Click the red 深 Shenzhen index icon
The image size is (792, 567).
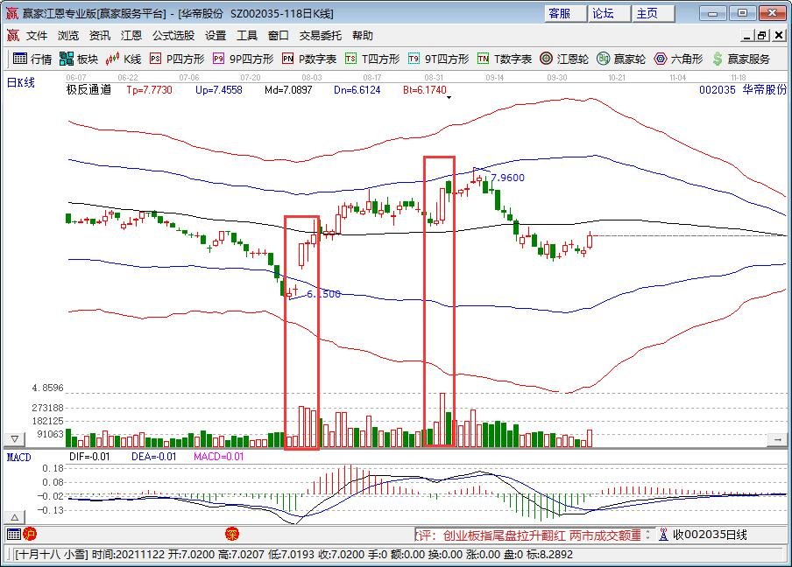tap(232, 534)
